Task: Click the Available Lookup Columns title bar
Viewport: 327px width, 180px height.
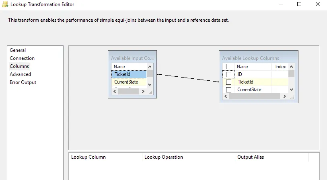Action: pos(258,58)
